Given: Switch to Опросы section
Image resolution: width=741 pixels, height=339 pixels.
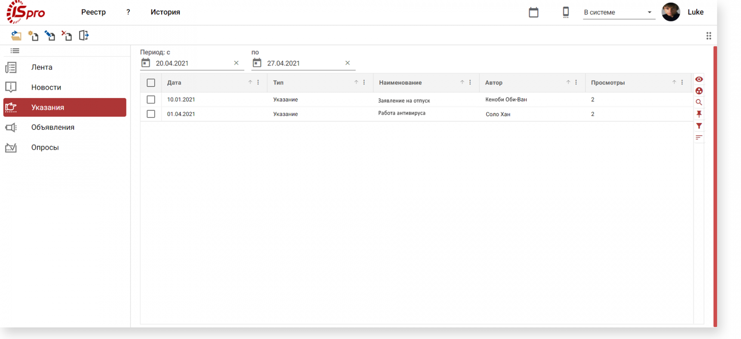Looking at the screenshot, I should click(x=65, y=148).
